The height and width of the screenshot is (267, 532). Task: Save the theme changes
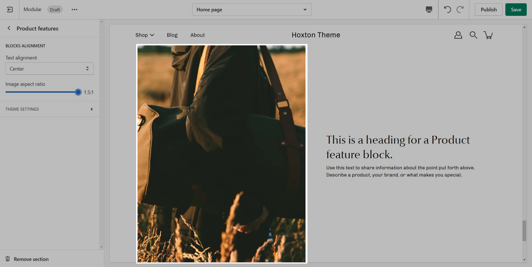[516, 10]
